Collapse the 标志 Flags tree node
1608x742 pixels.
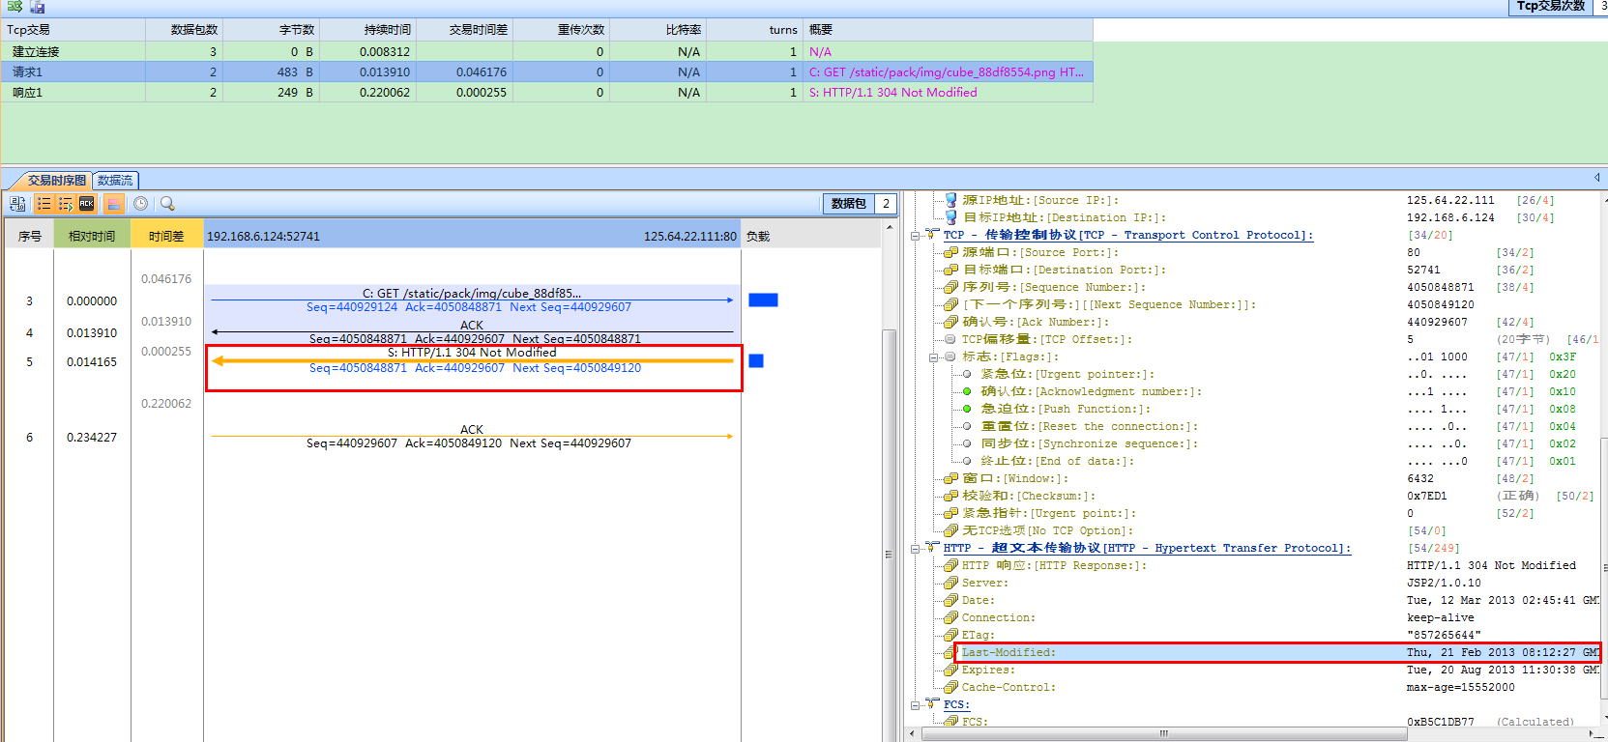coord(934,357)
